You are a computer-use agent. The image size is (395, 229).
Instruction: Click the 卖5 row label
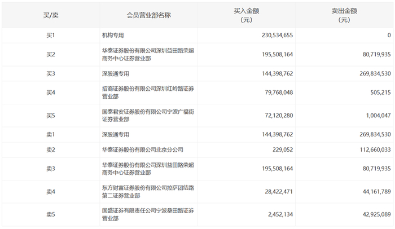[x=51, y=214]
